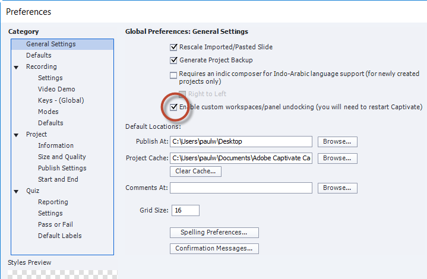Select General Settings category
This screenshot has height=279, width=427.
click(50, 44)
